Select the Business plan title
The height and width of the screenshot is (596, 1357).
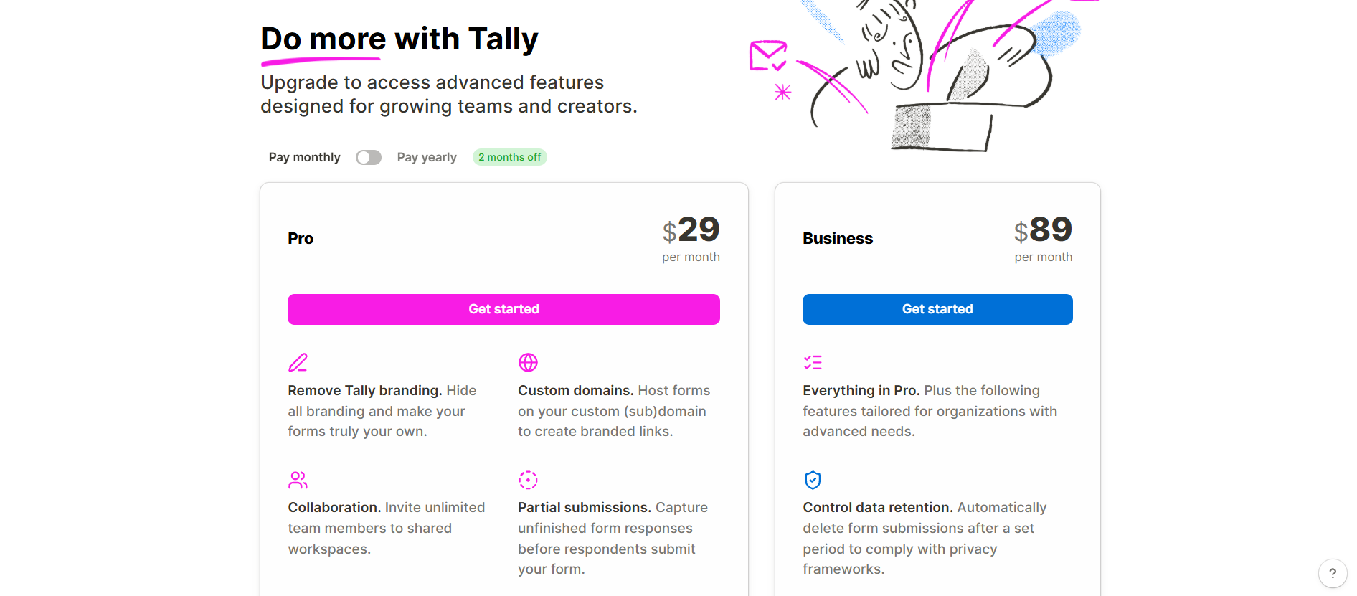pos(837,238)
